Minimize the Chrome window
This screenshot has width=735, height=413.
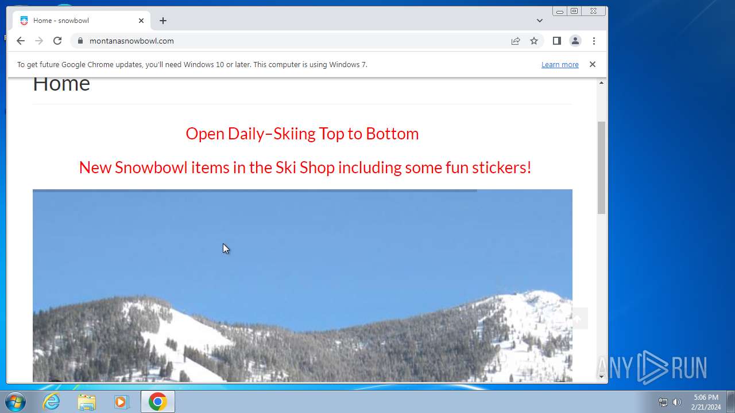pos(560,11)
